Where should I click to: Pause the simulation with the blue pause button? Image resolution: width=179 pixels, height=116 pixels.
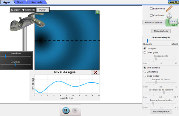[x=66, y=110]
